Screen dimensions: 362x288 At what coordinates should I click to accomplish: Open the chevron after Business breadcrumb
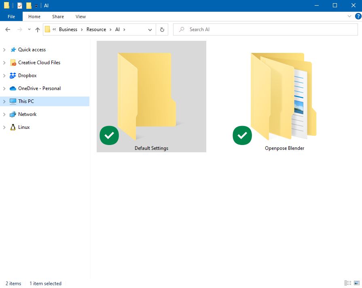coord(82,29)
